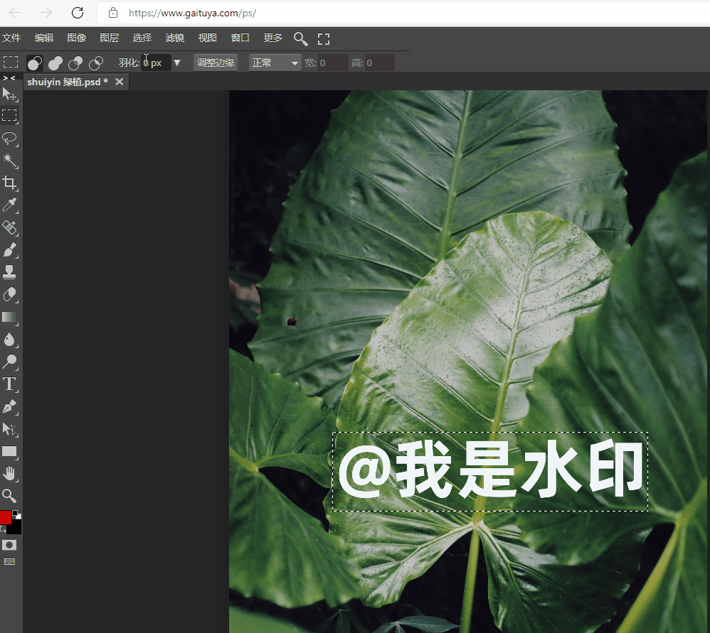Expand the 更多 menu
710x633 pixels.
coord(272,38)
